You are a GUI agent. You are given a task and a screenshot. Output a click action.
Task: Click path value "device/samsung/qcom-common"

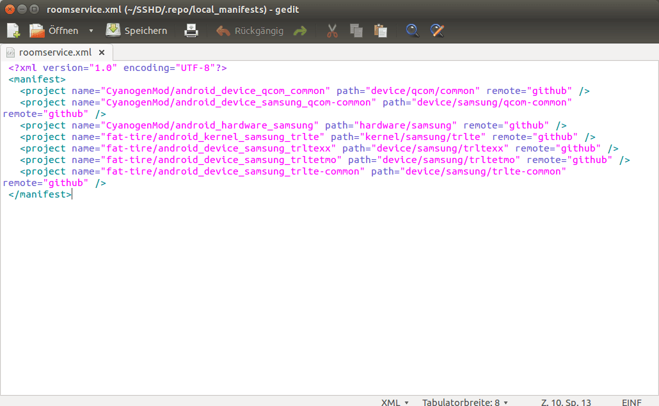tap(492, 102)
